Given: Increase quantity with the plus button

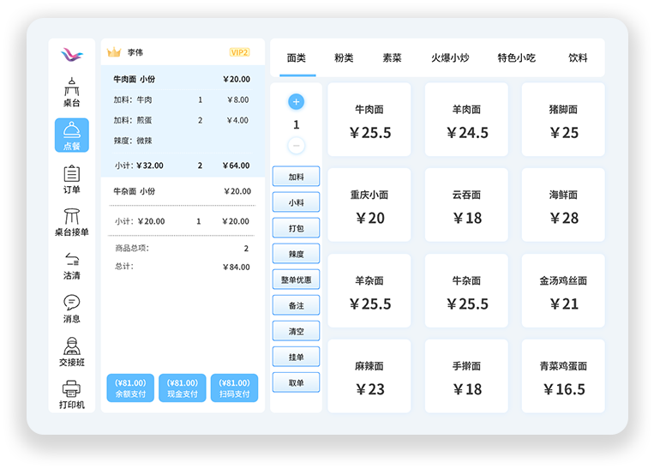Looking at the screenshot, I should coord(296,101).
